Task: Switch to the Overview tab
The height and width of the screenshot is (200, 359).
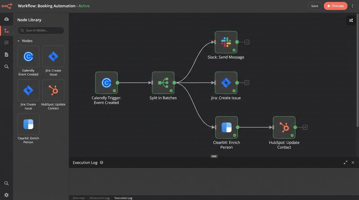Action: 79,198
